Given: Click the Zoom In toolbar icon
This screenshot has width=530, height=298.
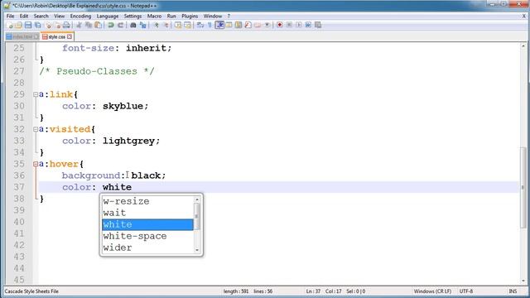Looking at the screenshot, I should tap(156, 25).
